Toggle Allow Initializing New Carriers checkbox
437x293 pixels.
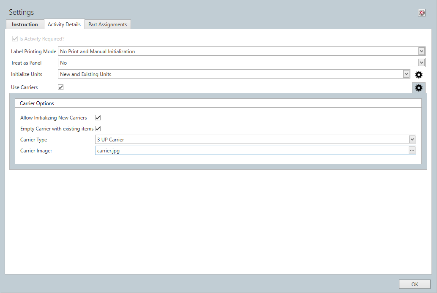click(x=98, y=118)
